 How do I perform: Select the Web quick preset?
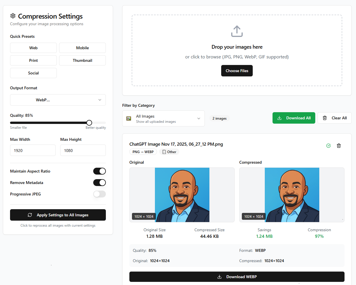click(33, 48)
